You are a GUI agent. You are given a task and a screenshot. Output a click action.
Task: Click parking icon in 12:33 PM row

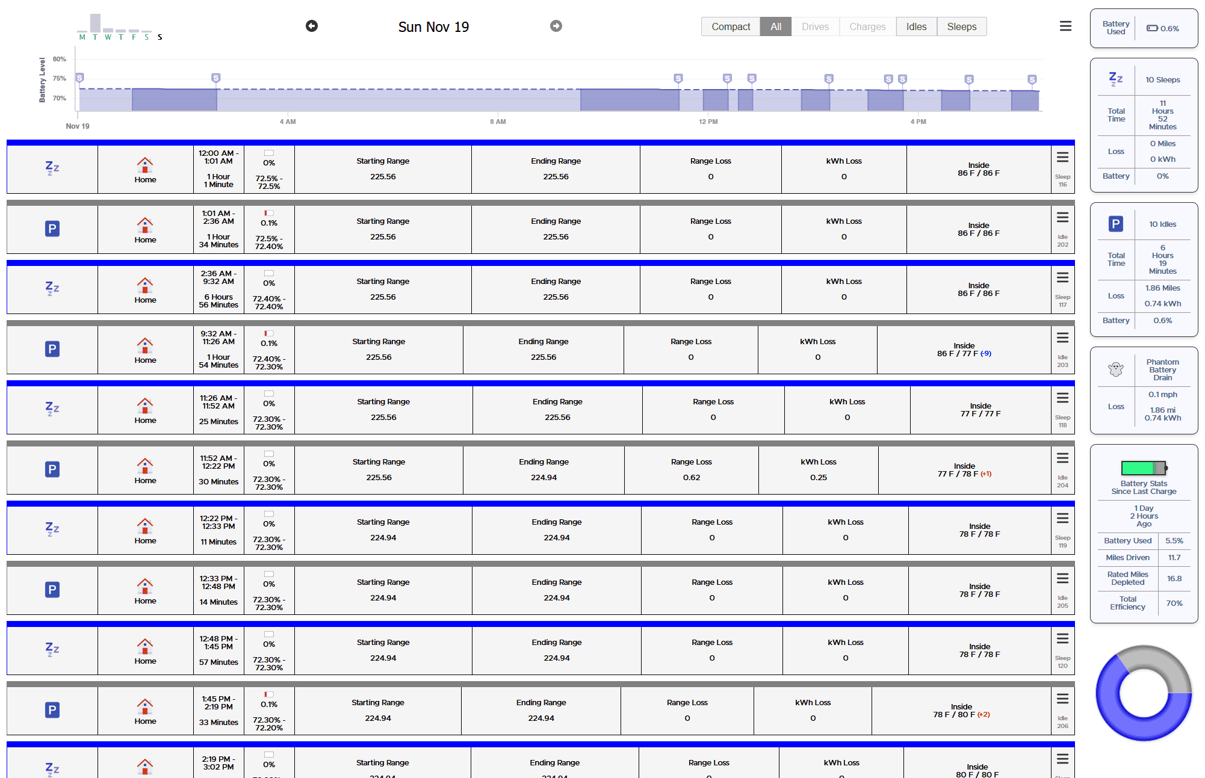pos(52,590)
